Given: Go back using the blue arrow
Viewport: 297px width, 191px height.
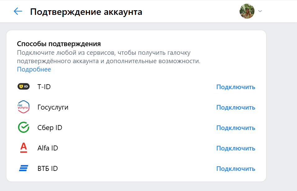Looking at the screenshot, I should point(18,11).
